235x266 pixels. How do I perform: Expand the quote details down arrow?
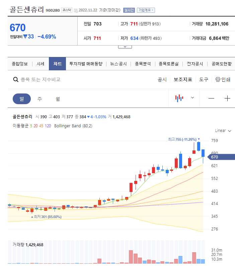coord(125,47)
